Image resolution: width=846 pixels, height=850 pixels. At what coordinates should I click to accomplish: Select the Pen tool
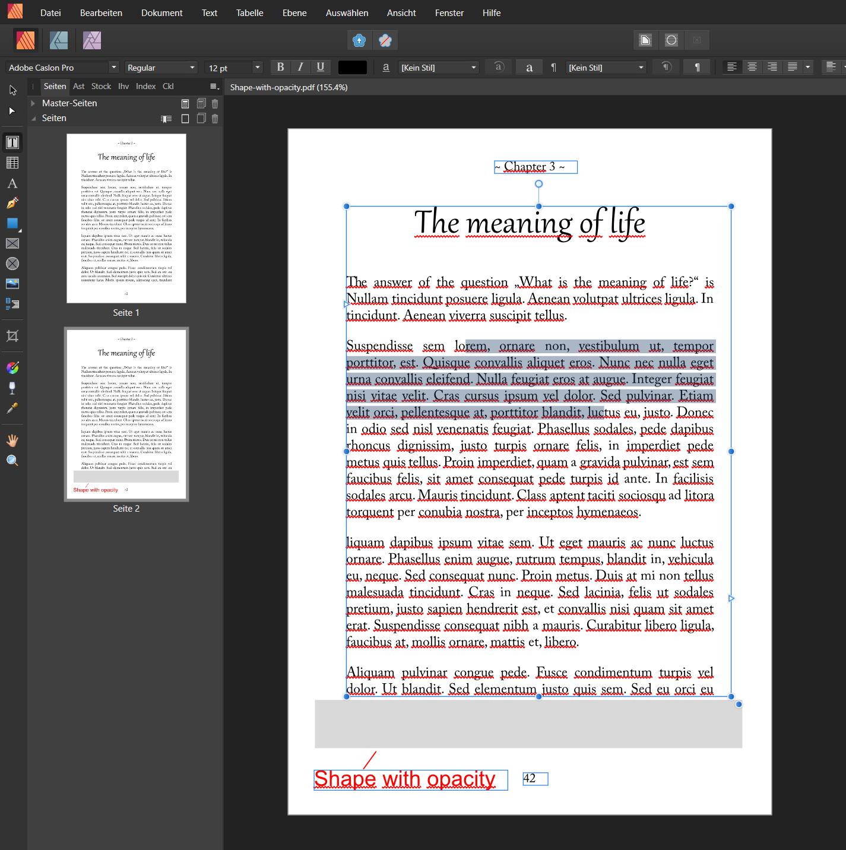(12, 203)
